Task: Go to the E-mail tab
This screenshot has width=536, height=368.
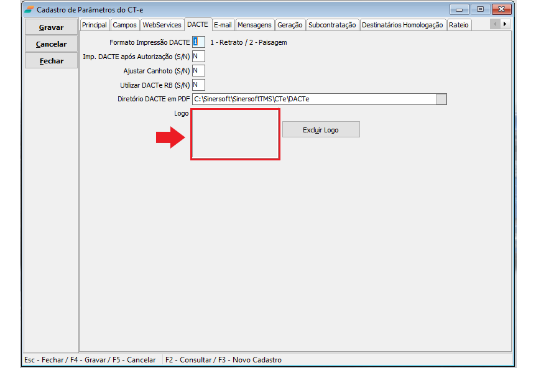Action: click(x=223, y=25)
